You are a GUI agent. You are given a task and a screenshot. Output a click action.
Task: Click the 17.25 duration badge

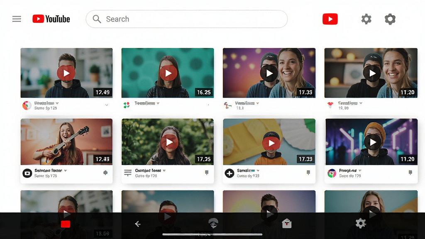tap(204, 159)
